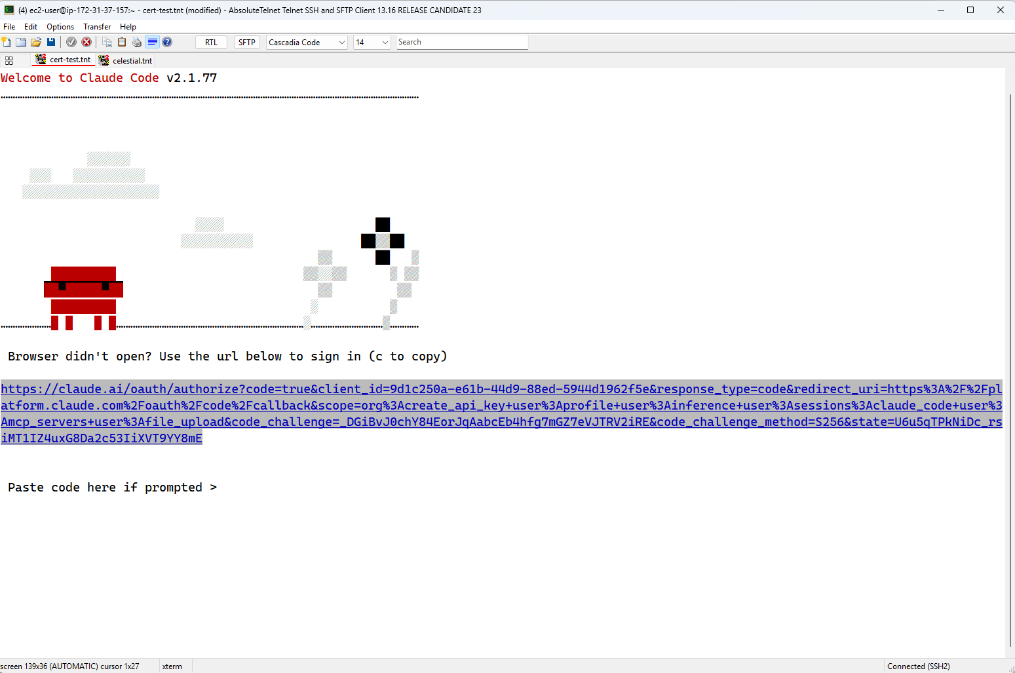Click the 'Welcome to Claude Code' heading text
1015x673 pixels.
pos(80,78)
